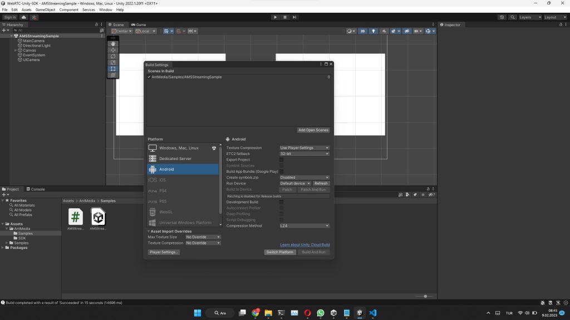
Task: Collapse Asset Import Overrides section
Action: 149,231
